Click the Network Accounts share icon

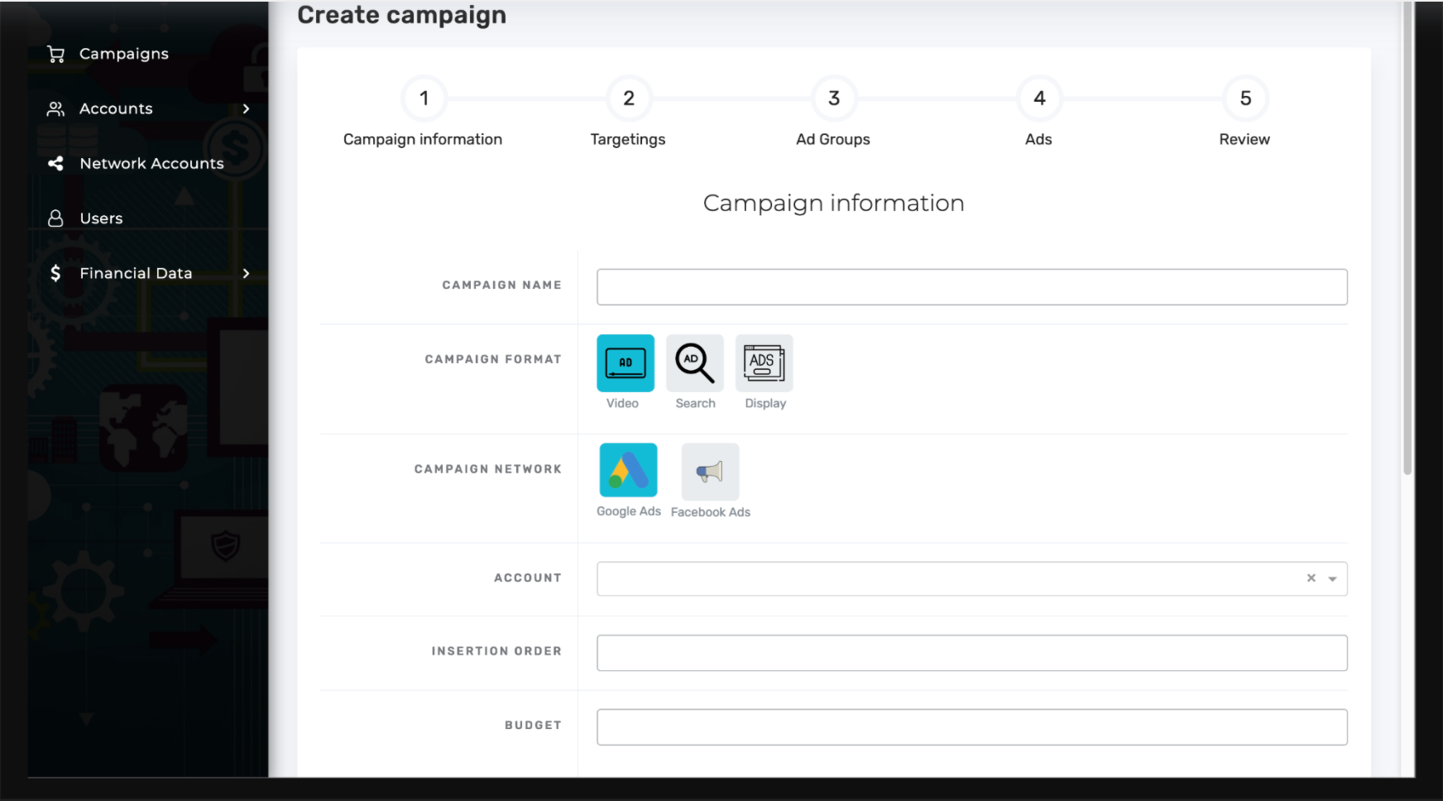[x=55, y=163]
